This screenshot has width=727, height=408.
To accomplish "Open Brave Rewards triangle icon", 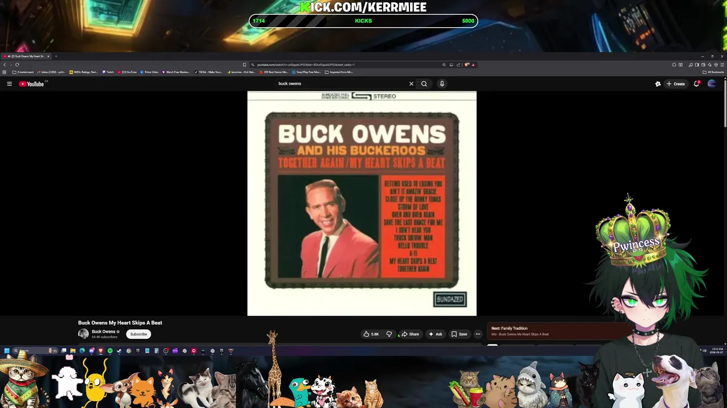I will click(x=473, y=65).
